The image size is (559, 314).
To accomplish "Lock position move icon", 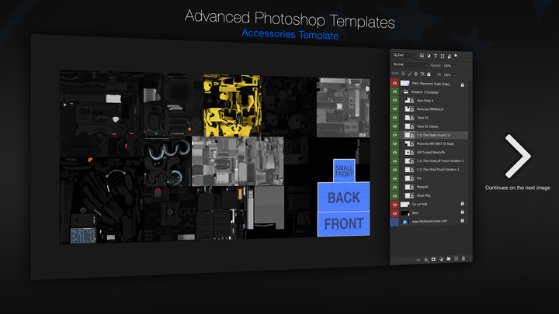I will pos(415,74).
